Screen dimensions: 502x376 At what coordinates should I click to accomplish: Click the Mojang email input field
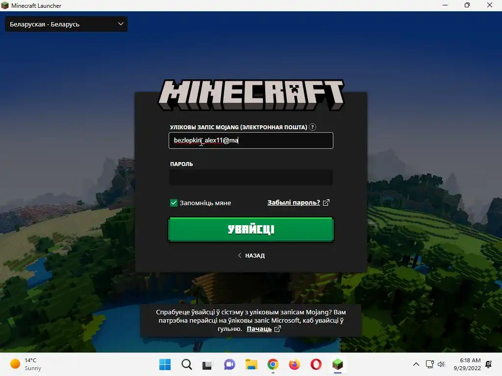251,141
